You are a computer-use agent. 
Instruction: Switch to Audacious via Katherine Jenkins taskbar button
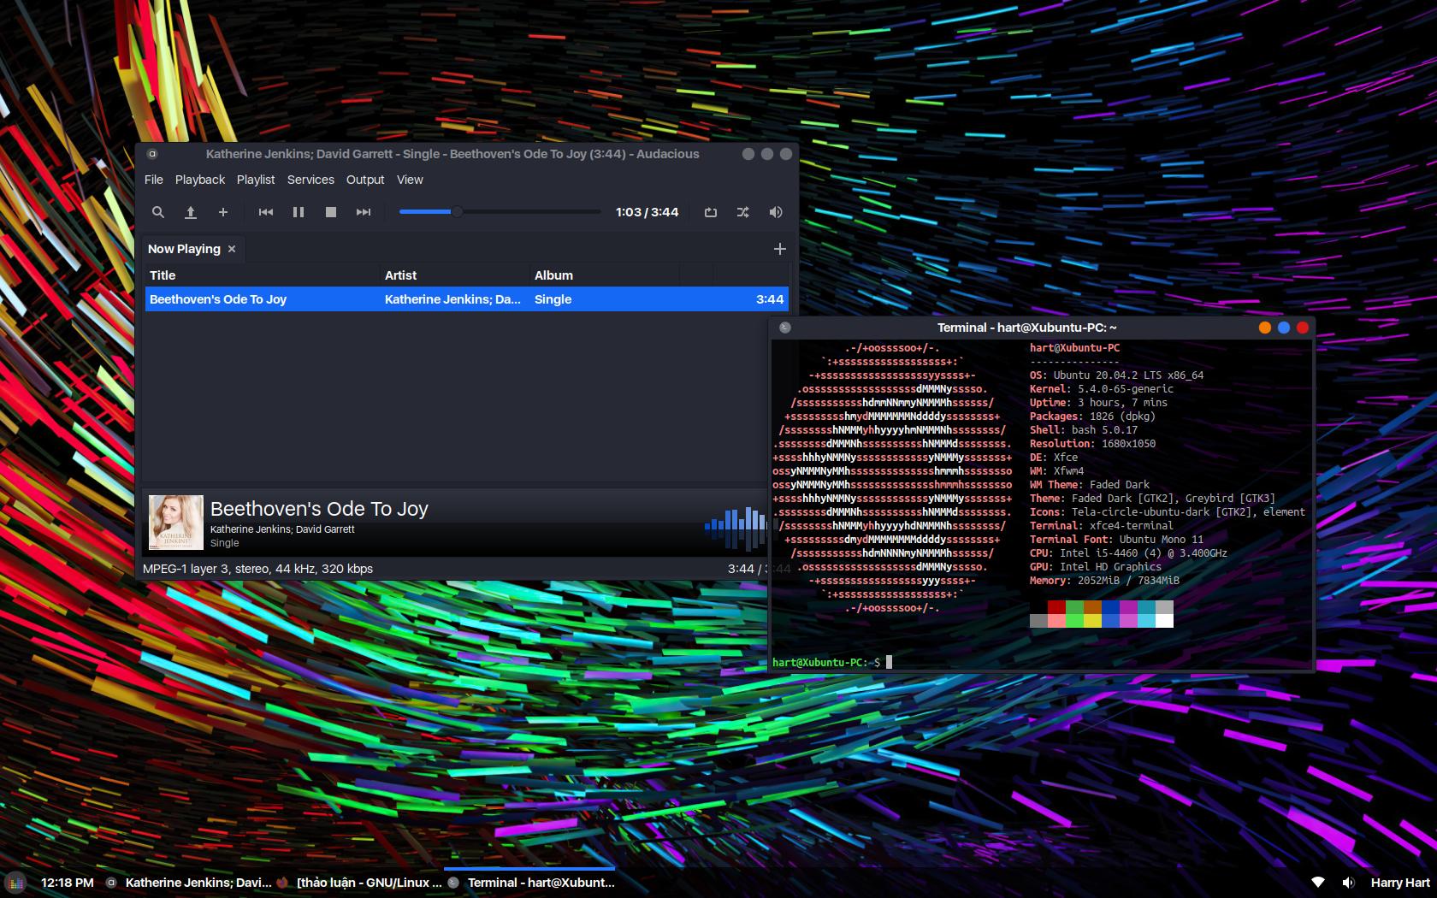(188, 883)
